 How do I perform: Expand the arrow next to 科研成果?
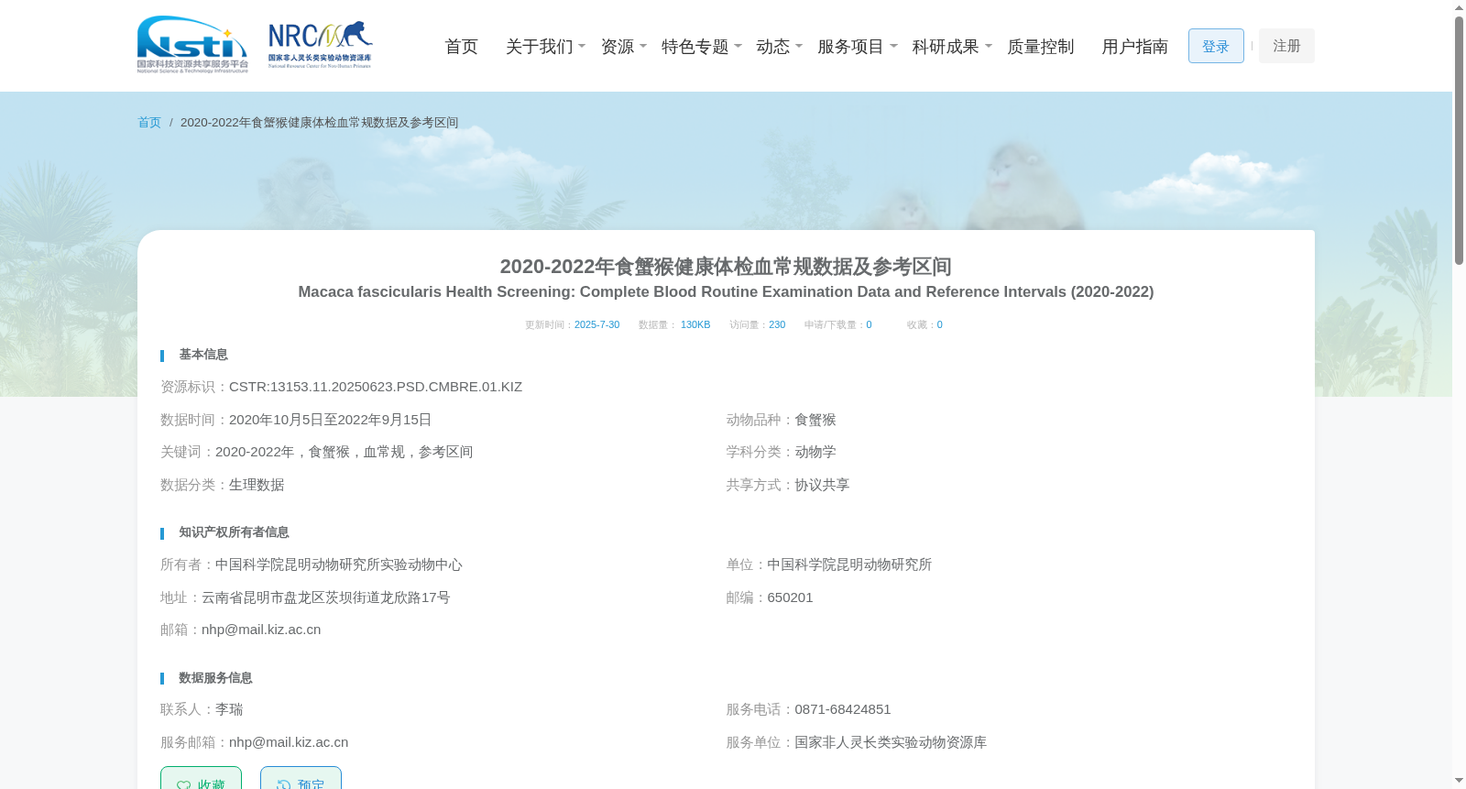(x=989, y=46)
